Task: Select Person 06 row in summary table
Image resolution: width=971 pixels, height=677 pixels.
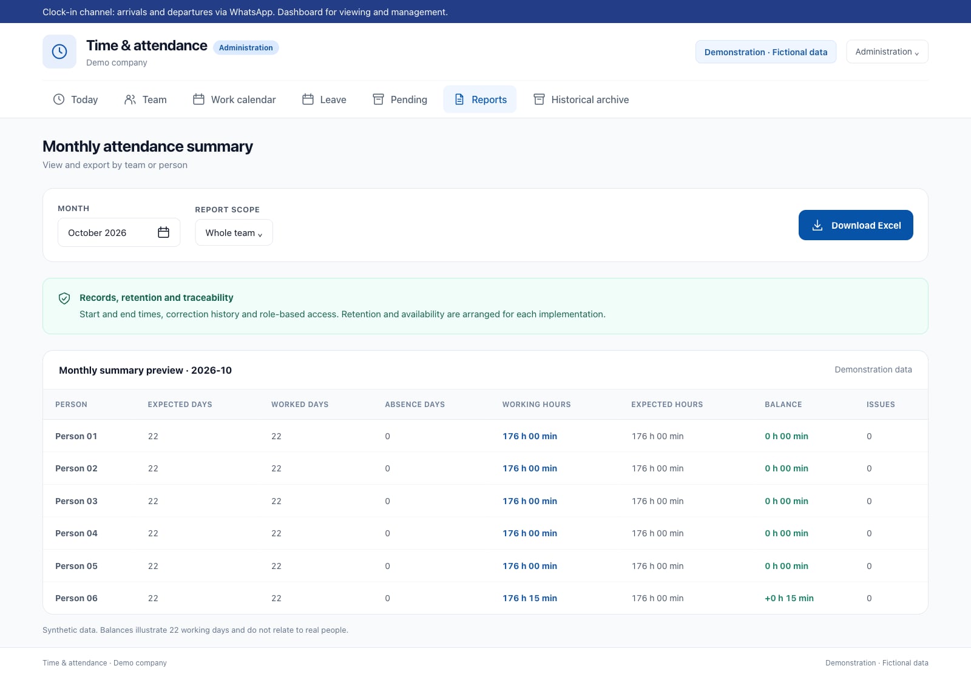Action: tap(486, 598)
